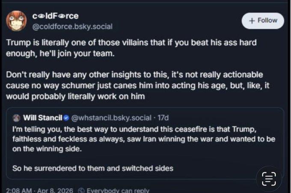
Task: Click Will Stancil's blue verified badge
Action: (x=66, y=117)
